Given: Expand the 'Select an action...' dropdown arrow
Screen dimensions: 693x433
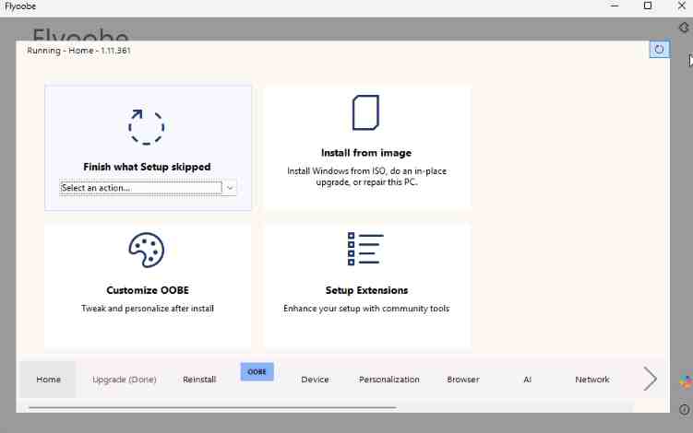Looking at the screenshot, I should coord(230,188).
